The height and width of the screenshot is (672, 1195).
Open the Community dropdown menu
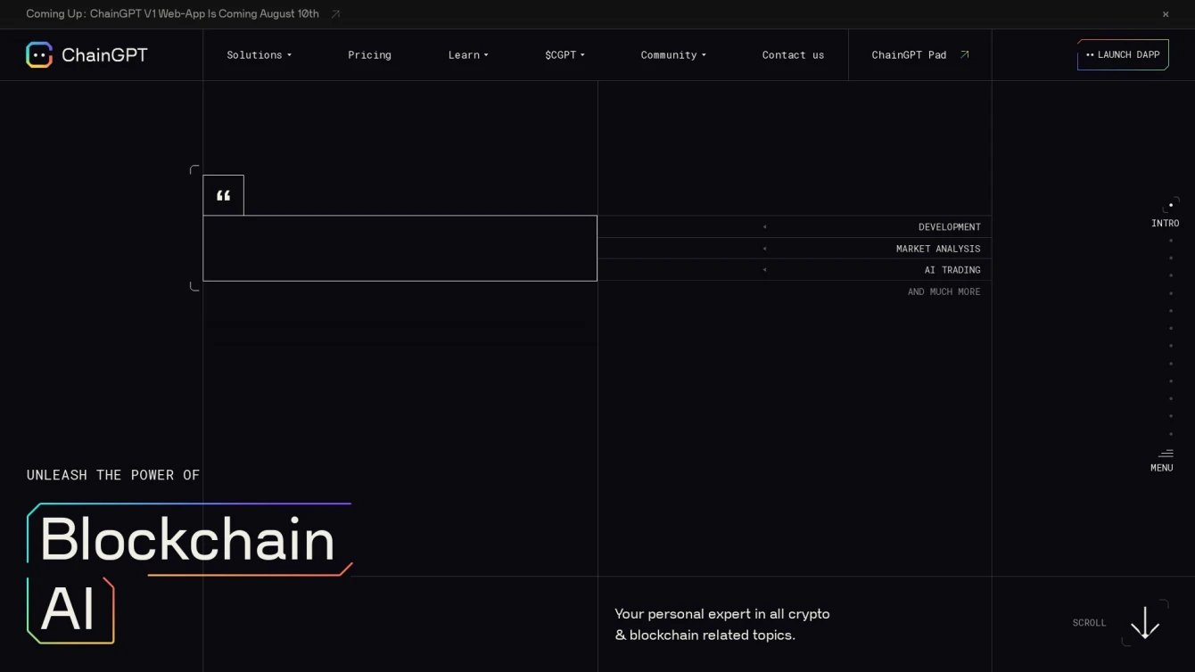tap(673, 55)
